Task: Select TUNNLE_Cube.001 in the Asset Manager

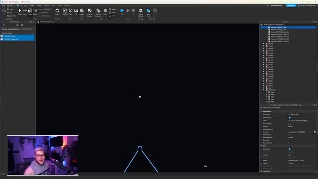Action: click(18, 39)
